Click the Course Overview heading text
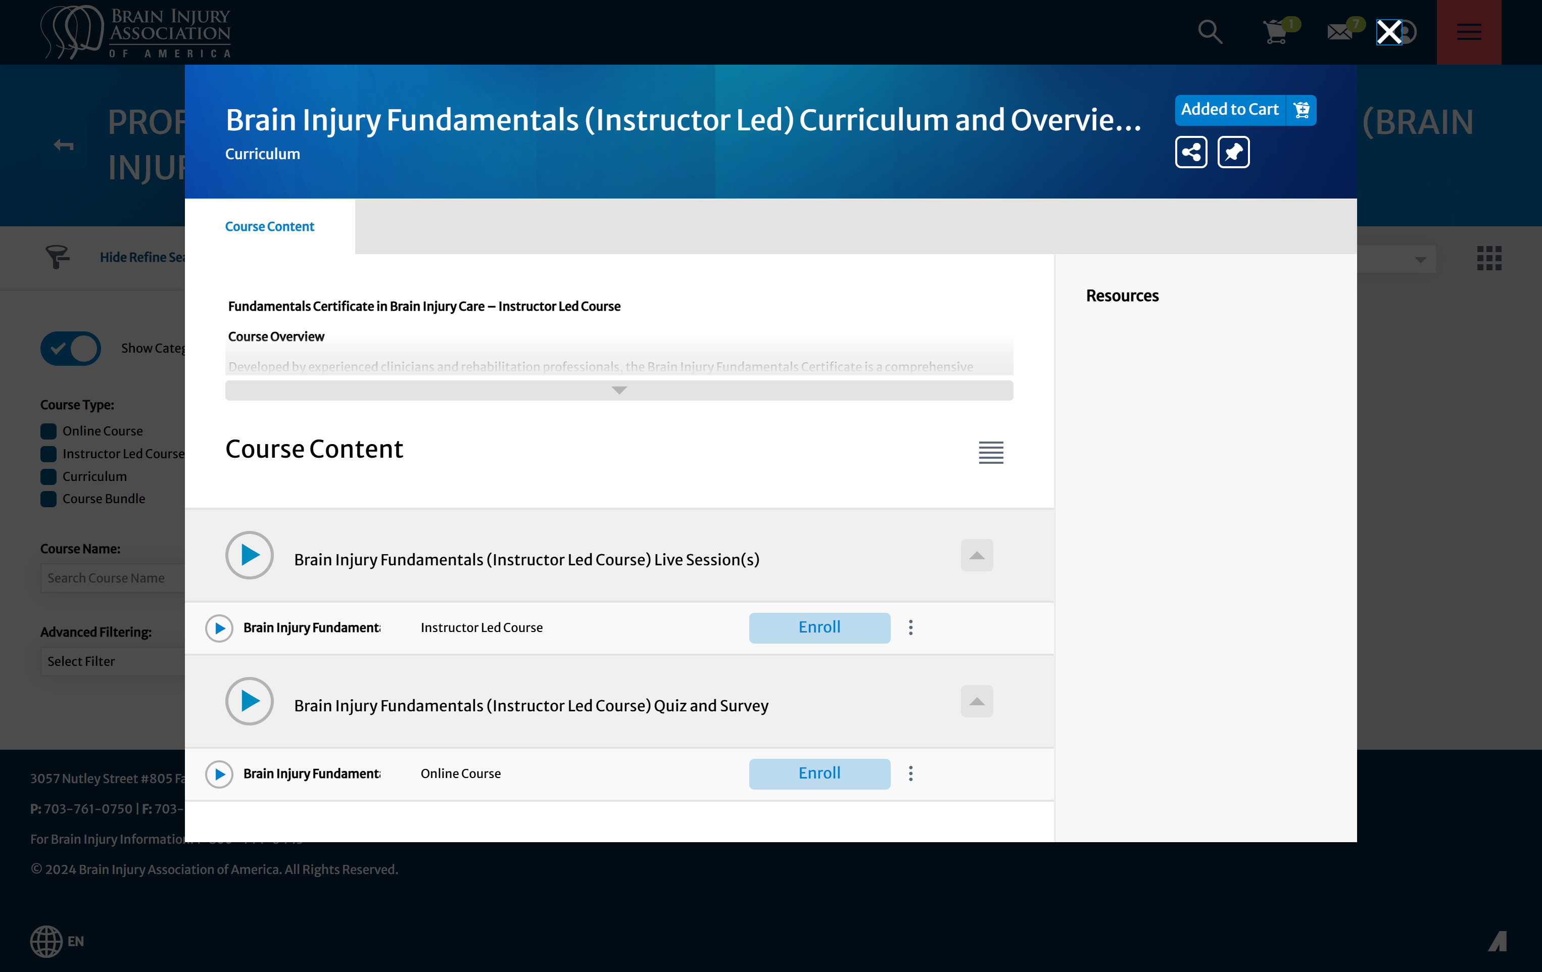 pyautogui.click(x=276, y=337)
